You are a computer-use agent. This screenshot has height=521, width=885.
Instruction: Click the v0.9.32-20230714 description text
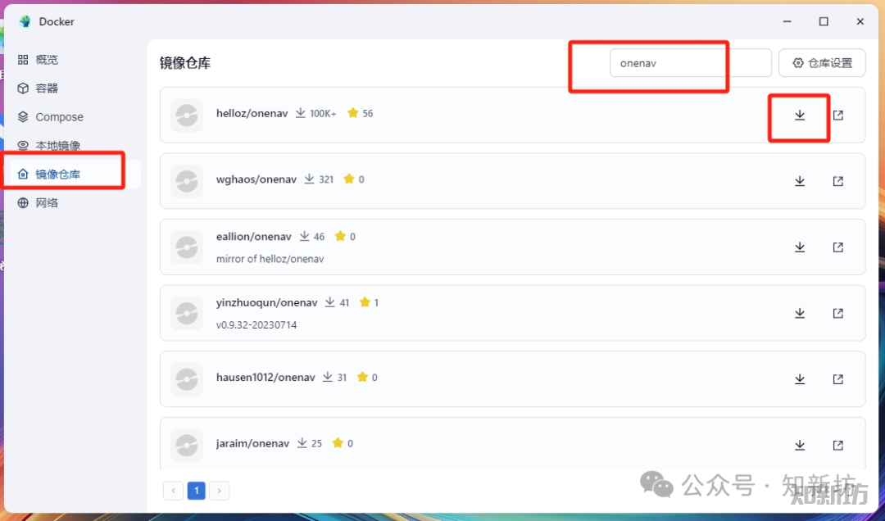[256, 325]
